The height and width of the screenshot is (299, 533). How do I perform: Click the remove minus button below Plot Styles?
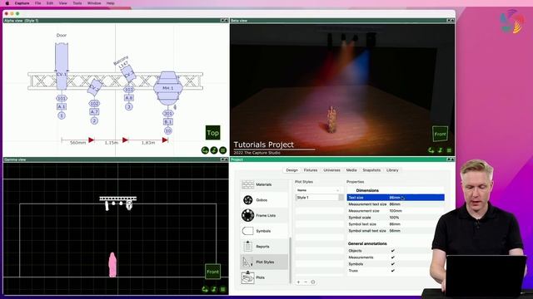(306, 282)
